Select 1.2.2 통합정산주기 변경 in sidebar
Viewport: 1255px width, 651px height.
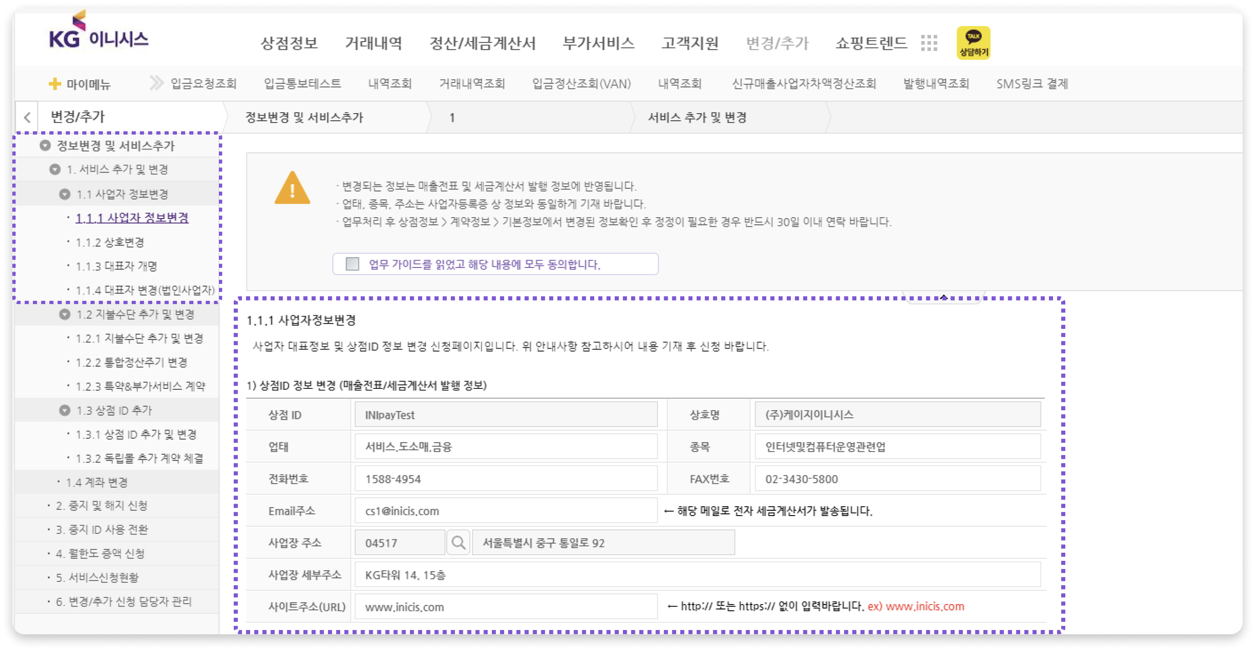132,362
